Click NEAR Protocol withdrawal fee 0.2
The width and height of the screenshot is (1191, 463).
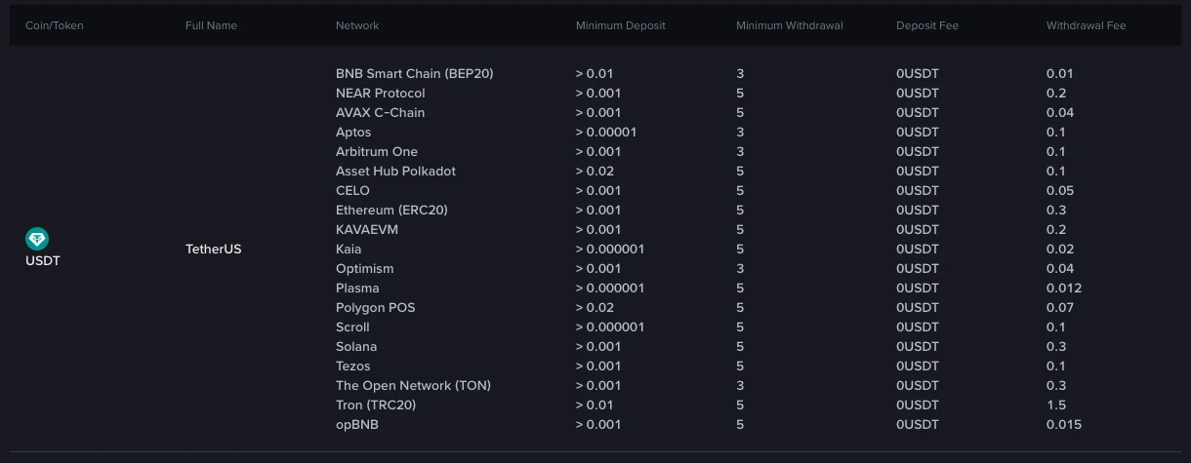tap(1056, 94)
